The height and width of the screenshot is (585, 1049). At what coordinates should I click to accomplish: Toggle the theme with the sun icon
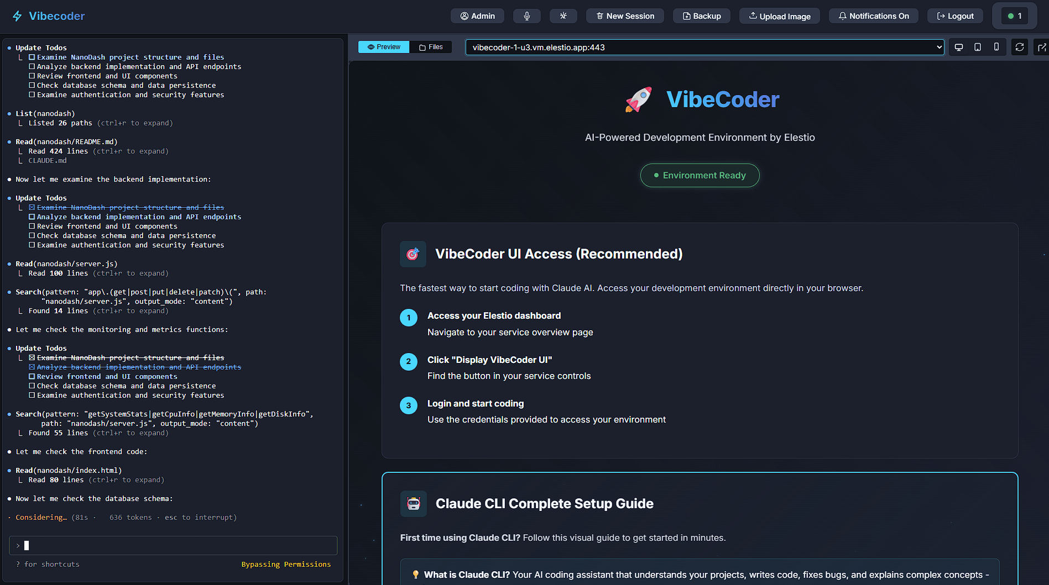[x=563, y=15]
